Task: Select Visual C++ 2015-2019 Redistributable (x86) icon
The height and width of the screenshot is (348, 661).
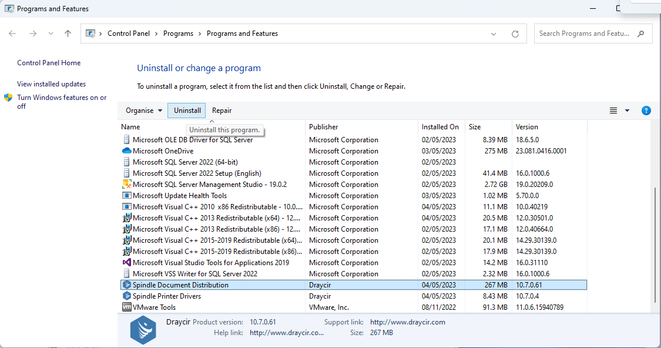Action: click(x=126, y=252)
